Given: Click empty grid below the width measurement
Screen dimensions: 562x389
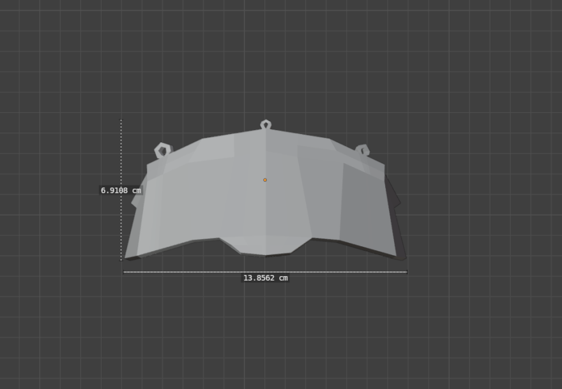Looking at the screenshot, I should (265, 332).
